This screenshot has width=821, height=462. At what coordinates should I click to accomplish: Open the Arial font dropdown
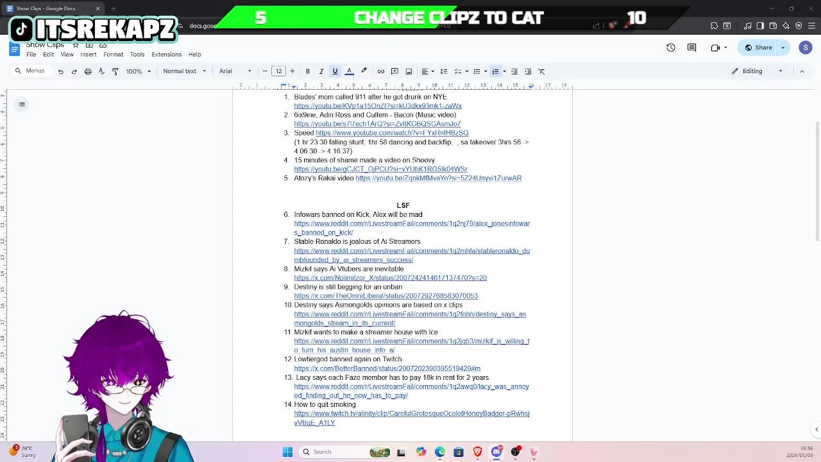[x=235, y=71]
